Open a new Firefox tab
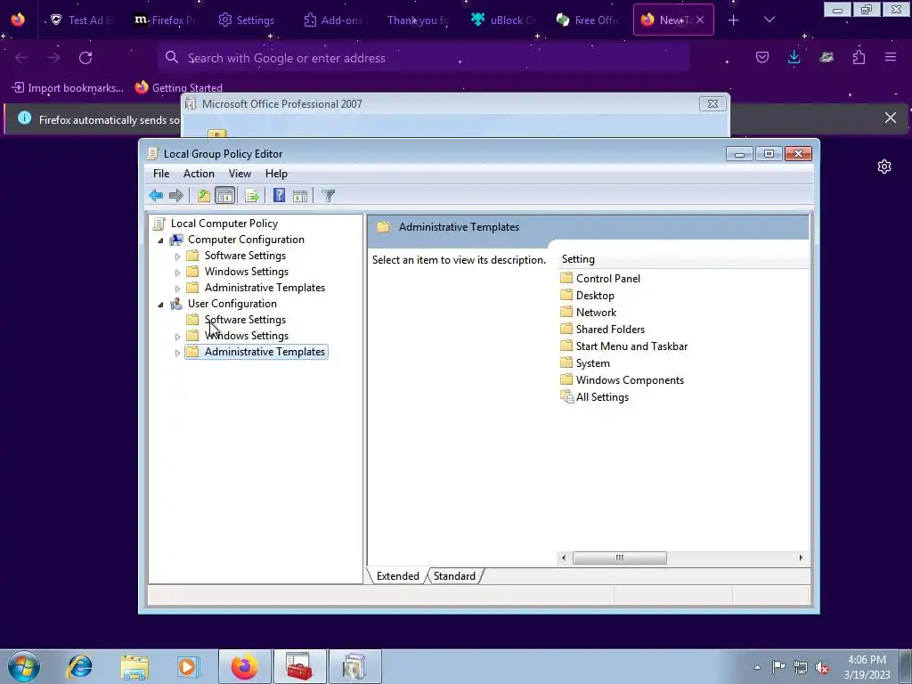This screenshot has width=912, height=684. (x=734, y=20)
